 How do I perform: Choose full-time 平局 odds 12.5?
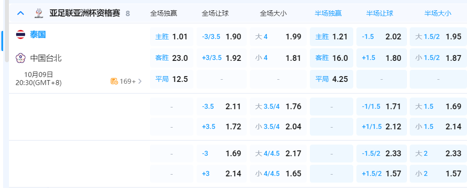click(171, 79)
